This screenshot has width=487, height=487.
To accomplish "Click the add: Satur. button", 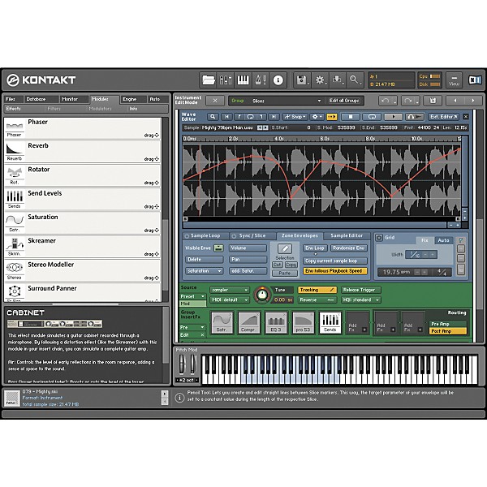I will coord(248,271).
